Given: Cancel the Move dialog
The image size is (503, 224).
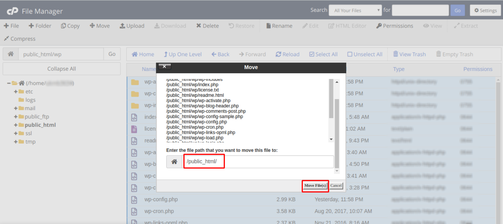Looking at the screenshot, I should tap(336, 186).
